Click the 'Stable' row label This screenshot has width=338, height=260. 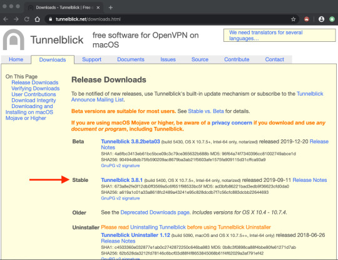coord(80,180)
